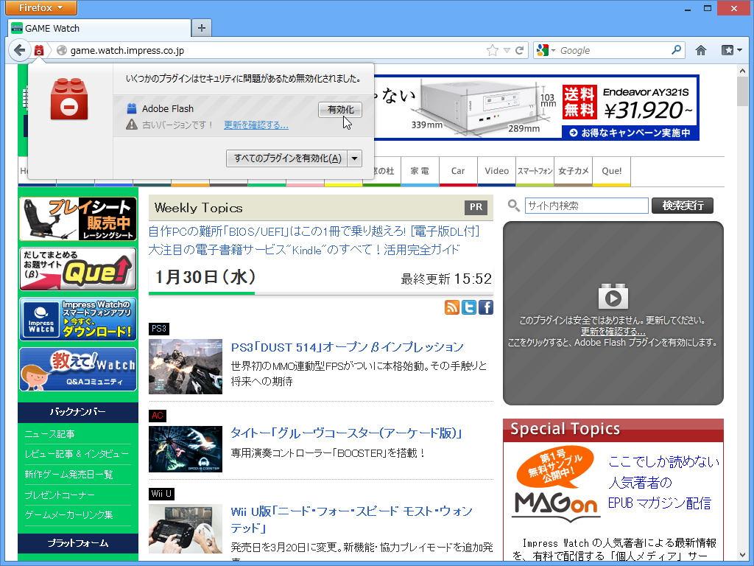Click the 有効化 button to enable Adobe Flash
This screenshot has width=754, height=566.
point(339,109)
